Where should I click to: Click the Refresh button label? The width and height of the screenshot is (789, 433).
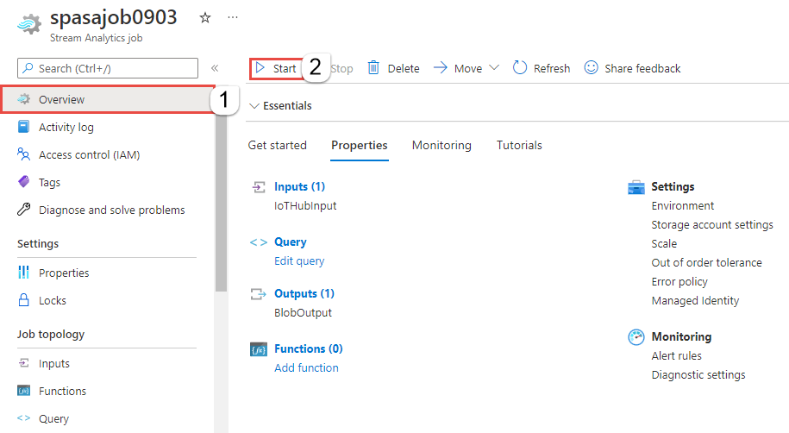[552, 68]
